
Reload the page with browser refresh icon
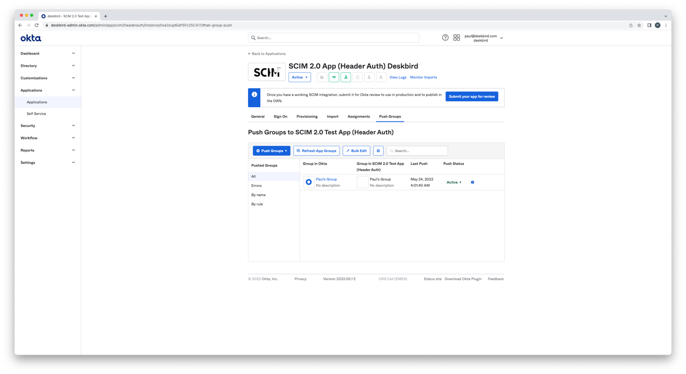(37, 25)
